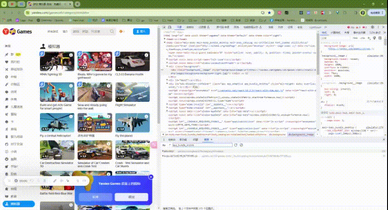The image size is (388, 210).
Task: Expand the index css search result
Action: (163, 156)
